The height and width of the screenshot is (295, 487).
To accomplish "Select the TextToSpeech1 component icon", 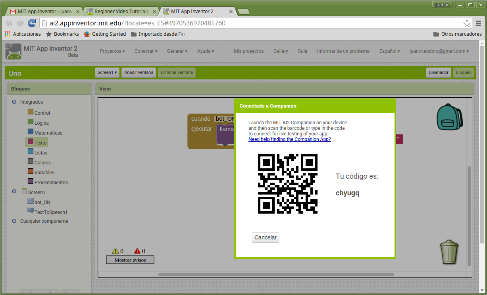I will (31, 211).
